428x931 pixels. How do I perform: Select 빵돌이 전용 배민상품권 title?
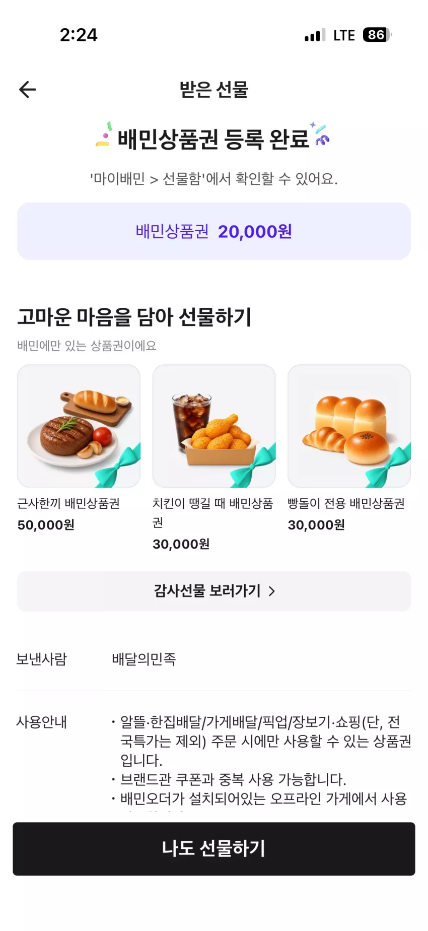pos(346,503)
